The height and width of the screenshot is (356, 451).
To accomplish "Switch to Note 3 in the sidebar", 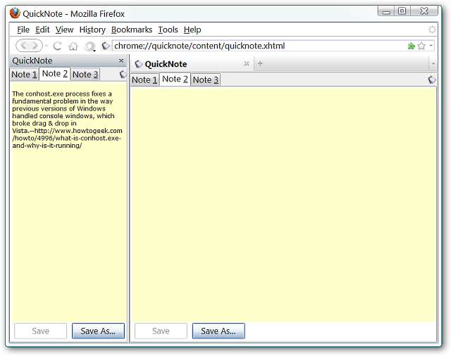I will click(x=85, y=75).
